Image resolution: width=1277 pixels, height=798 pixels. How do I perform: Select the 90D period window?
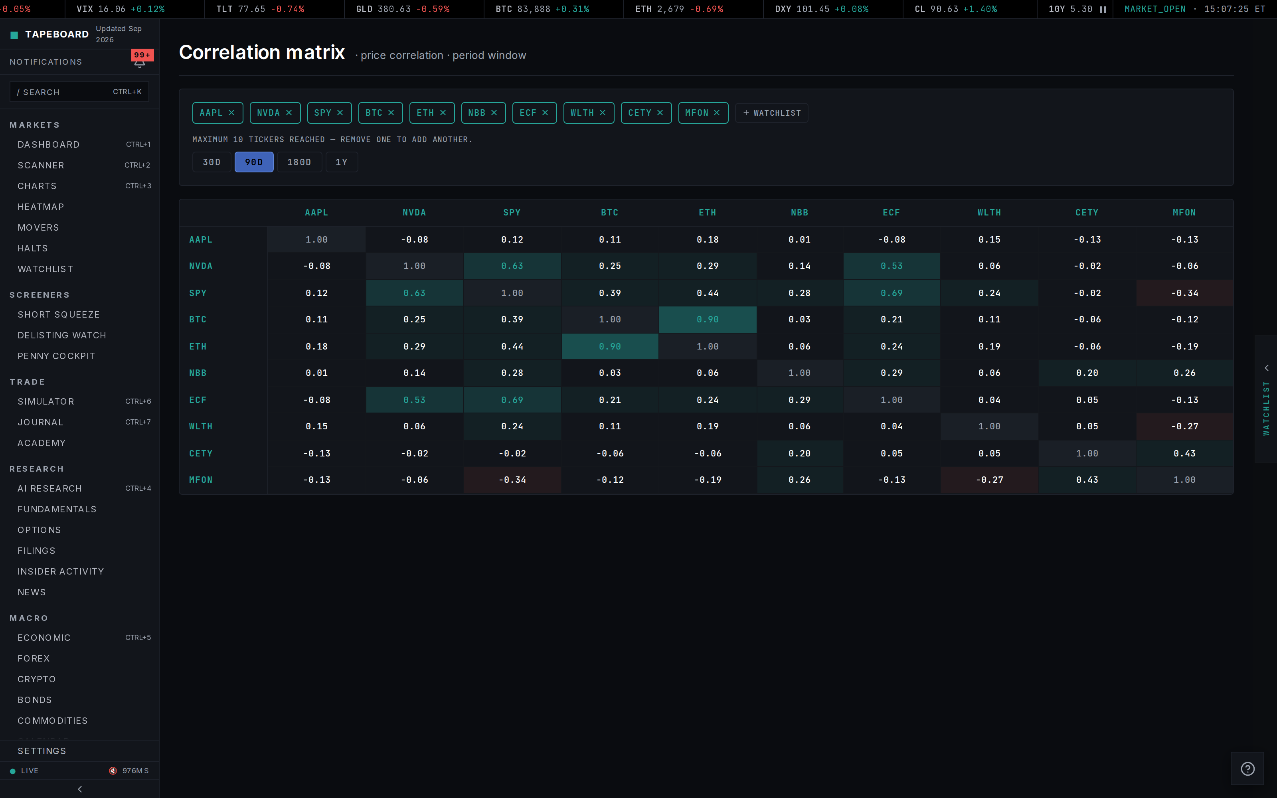pyautogui.click(x=254, y=162)
